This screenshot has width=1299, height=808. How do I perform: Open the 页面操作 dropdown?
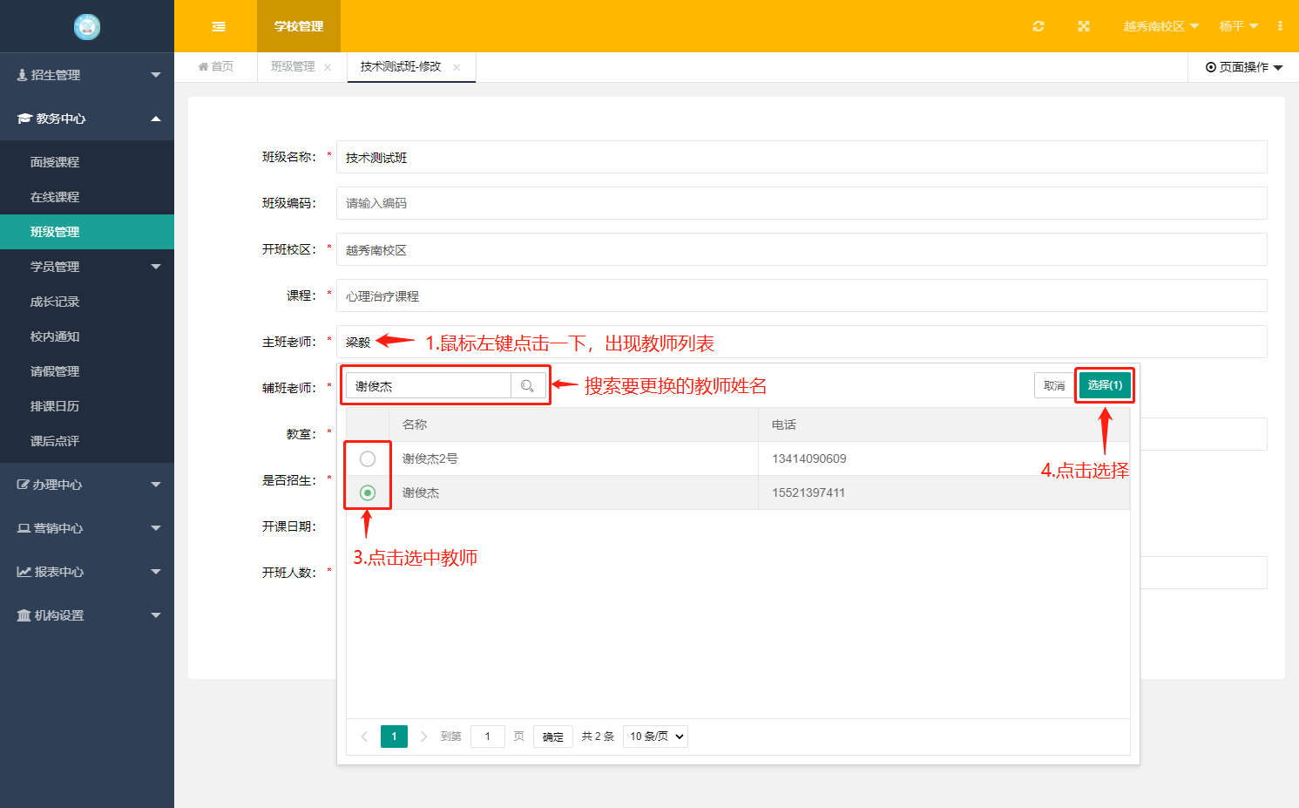click(x=1243, y=67)
